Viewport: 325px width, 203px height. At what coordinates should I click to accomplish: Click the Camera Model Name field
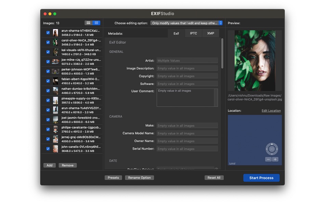click(x=187, y=133)
